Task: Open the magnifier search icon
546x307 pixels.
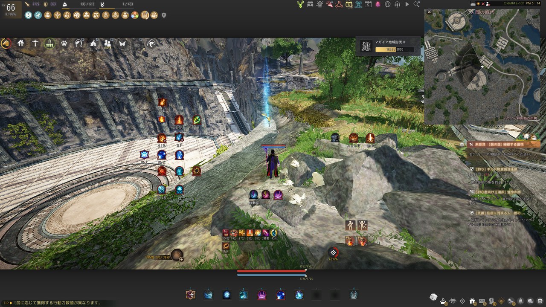Action: coord(416,4)
